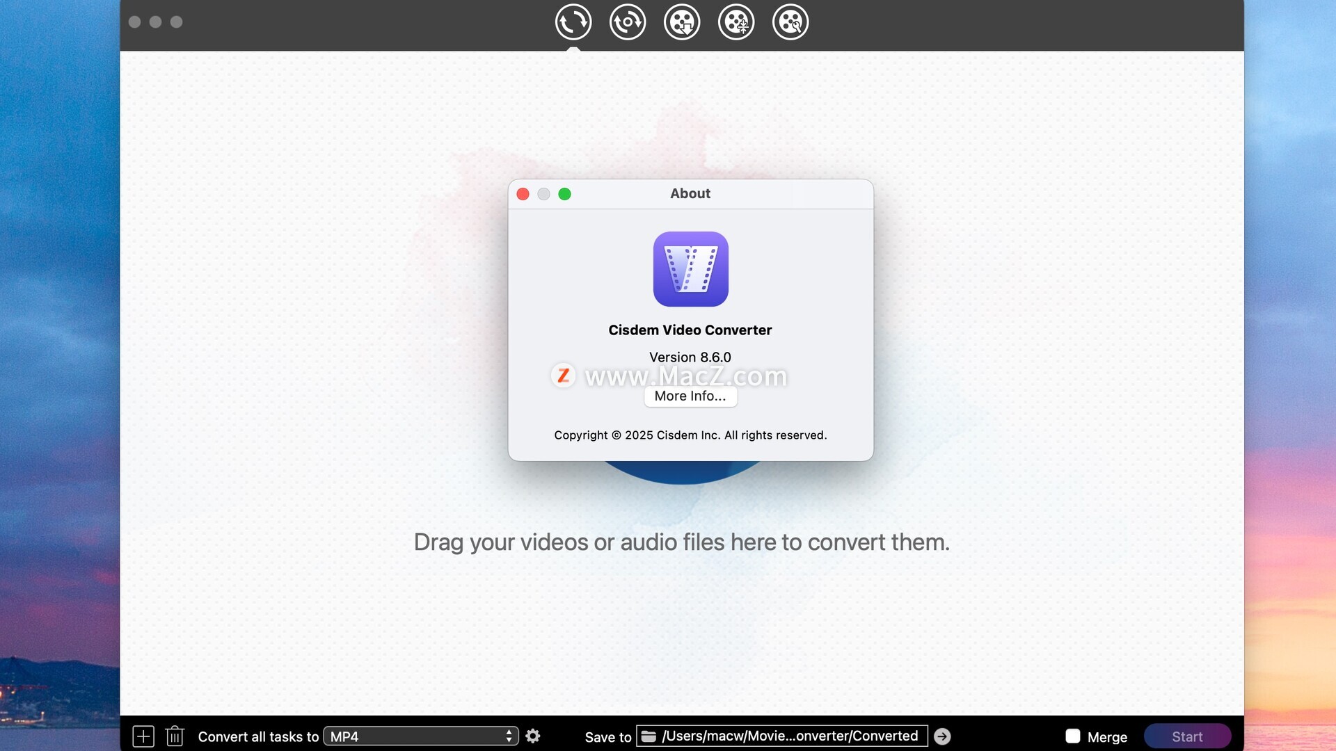
Task: Click the About window title
Action: pyautogui.click(x=690, y=194)
